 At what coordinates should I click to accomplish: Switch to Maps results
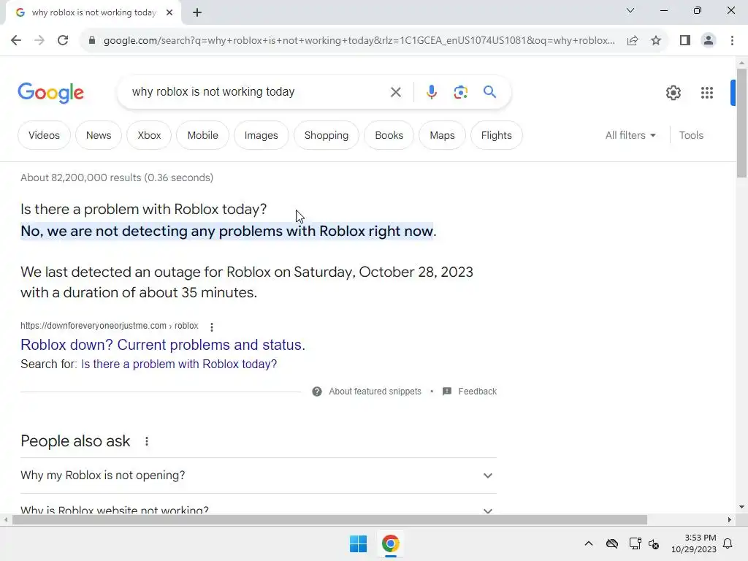point(442,135)
